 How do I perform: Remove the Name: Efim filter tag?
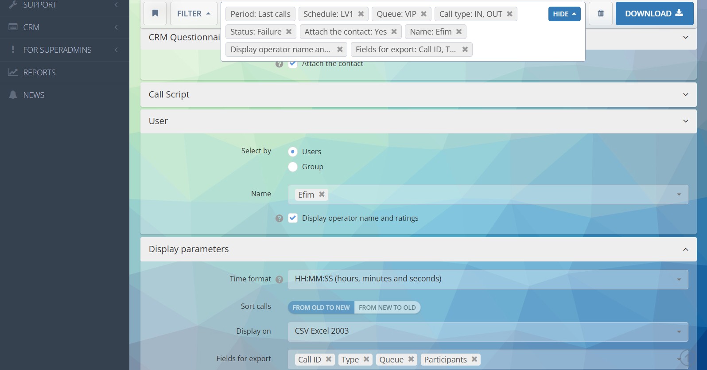(x=459, y=31)
